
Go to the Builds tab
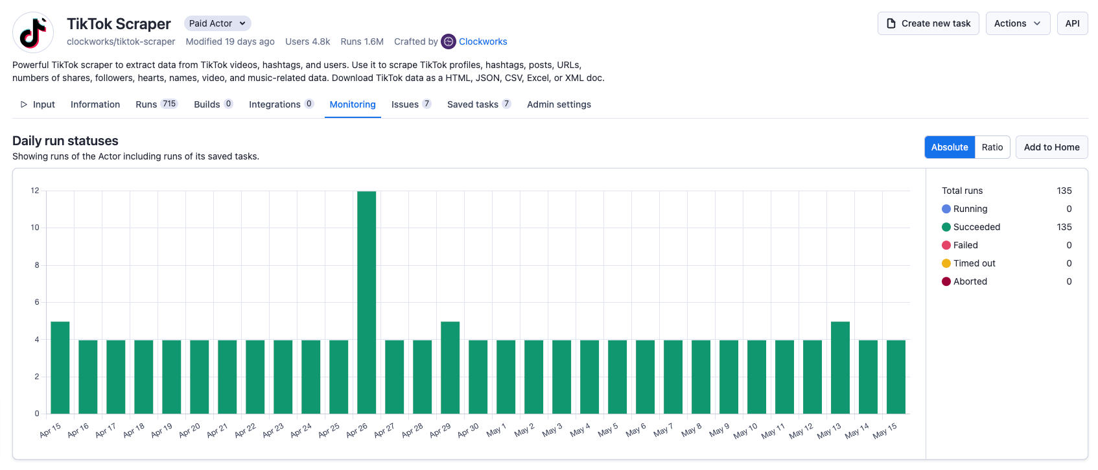tap(213, 104)
